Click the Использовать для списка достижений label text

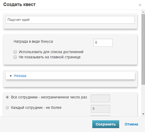click(51, 52)
